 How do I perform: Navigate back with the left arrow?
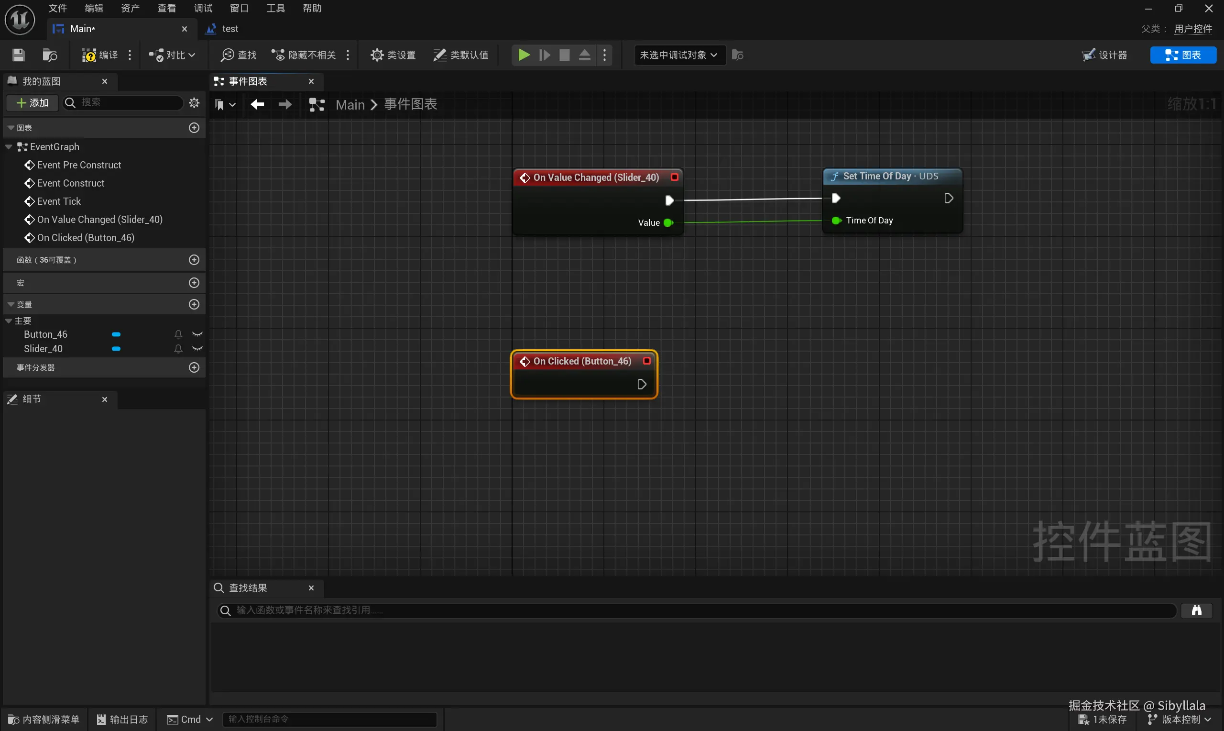[x=257, y=104]
